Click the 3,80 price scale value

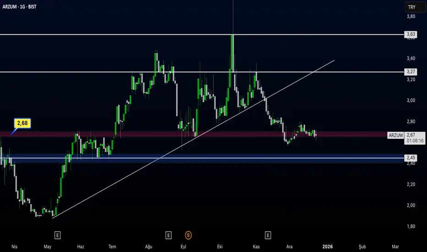click(411, 16)
